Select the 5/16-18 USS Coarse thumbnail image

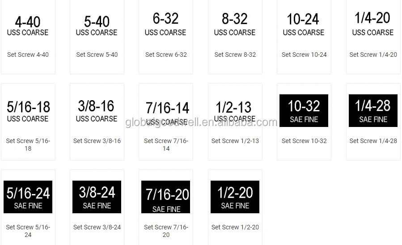click(28, 111)
